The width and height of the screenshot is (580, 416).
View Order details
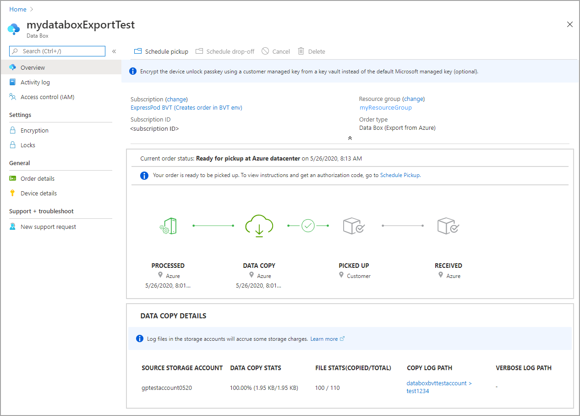(x=37, y=178)
